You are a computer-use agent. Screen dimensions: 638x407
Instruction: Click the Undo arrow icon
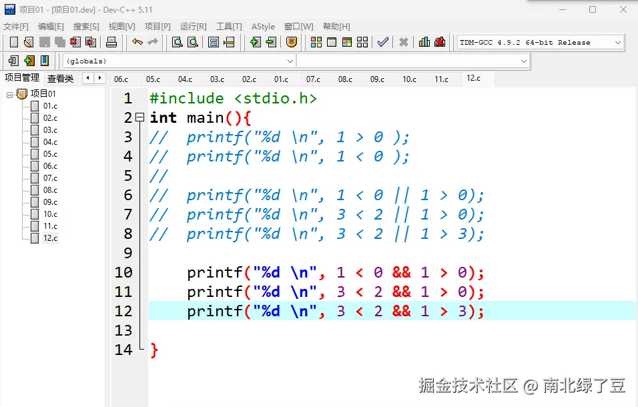137,42
